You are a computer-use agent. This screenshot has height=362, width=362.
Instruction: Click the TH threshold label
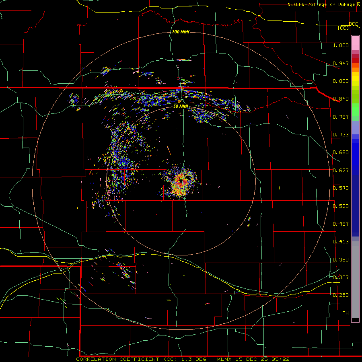346,313
